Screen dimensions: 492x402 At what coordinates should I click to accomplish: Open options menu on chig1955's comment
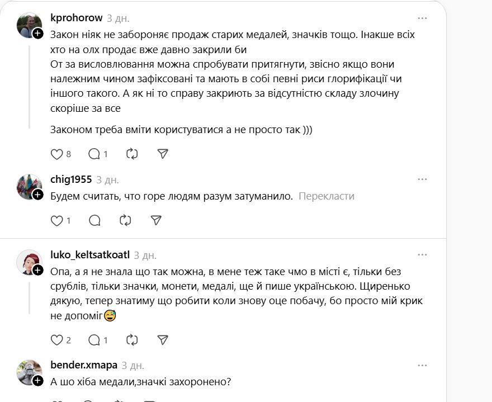click(x=423, y=178)
